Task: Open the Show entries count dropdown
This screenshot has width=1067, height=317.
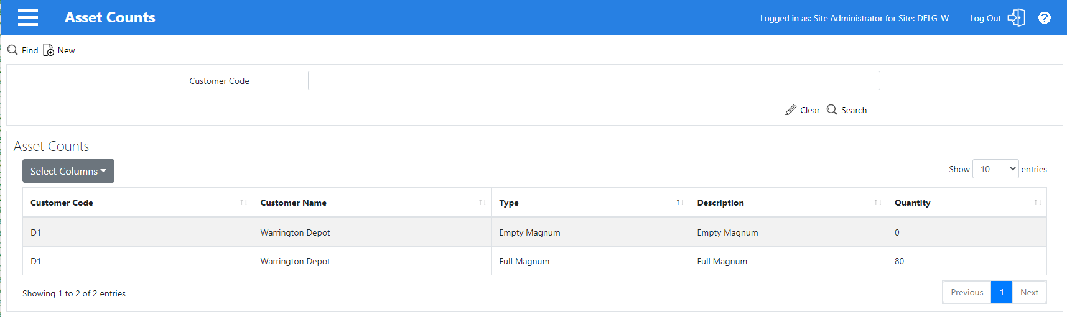Action: (x=995, y=169)
